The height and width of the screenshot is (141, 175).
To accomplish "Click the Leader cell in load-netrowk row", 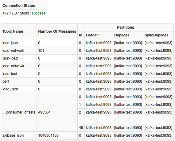I will click(x=99, y=66).
